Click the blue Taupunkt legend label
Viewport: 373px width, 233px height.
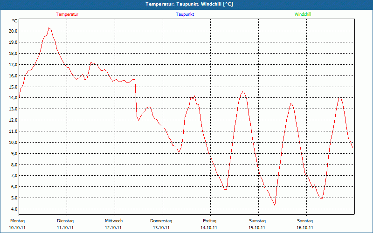click(185, 14)
